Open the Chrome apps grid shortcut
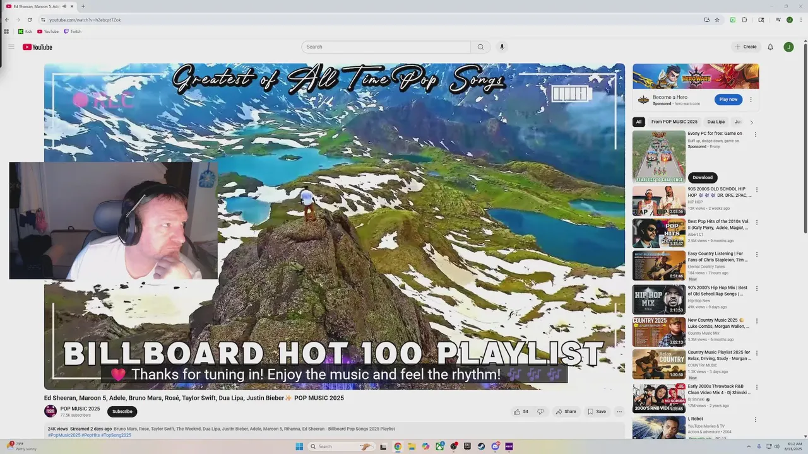Viewport: 808px width, 454px height. [x=6, y=31]
